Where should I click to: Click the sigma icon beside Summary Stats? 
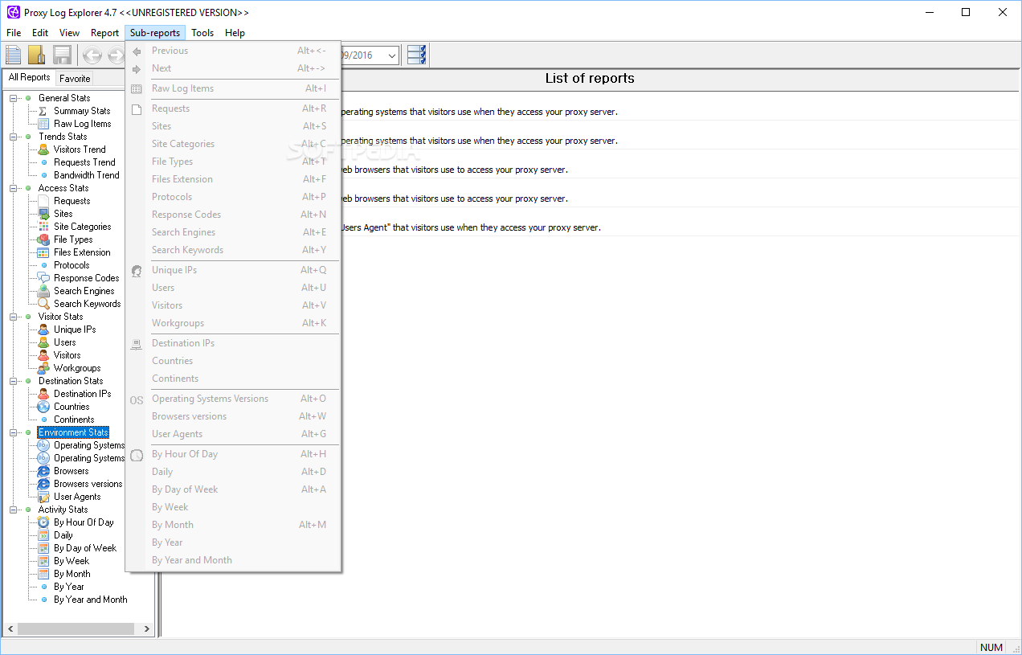(x=43, y=111)
